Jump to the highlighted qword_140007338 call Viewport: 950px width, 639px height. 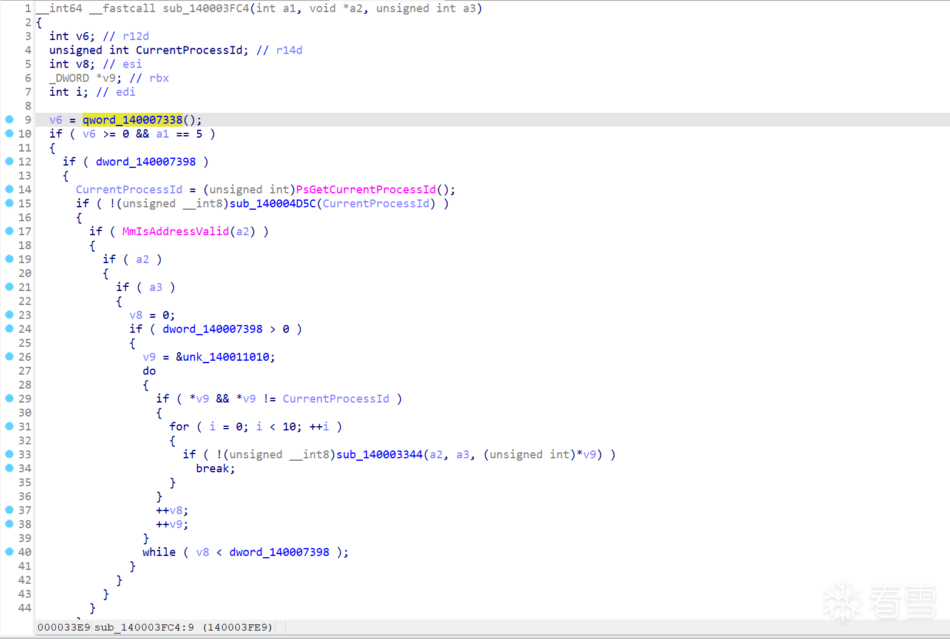point(132,120)
